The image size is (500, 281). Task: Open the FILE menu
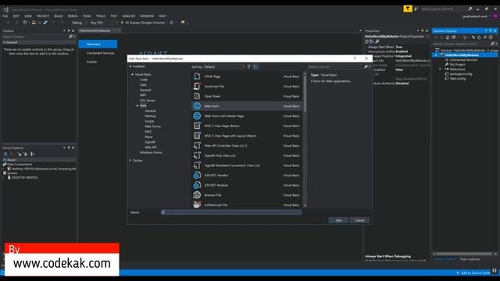[5, 16]
